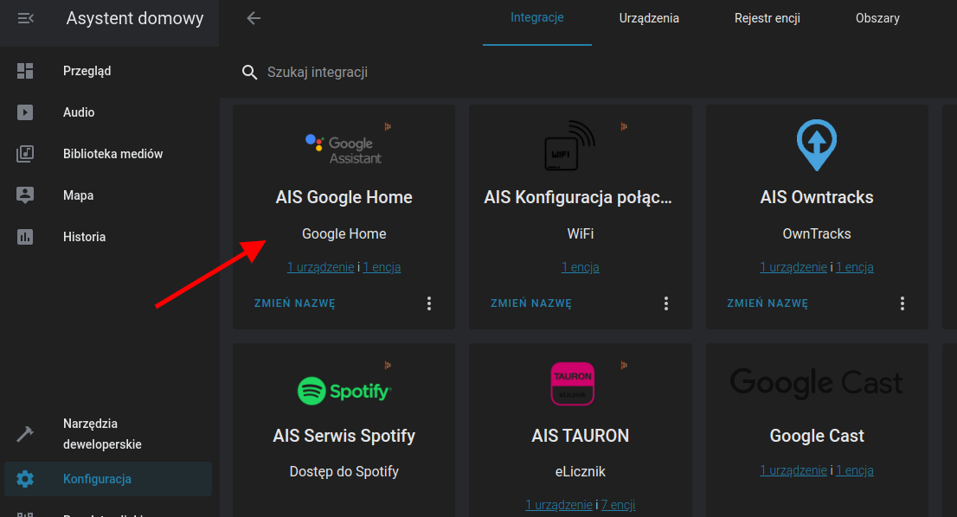Click the AIS Google Home card title

344,197
